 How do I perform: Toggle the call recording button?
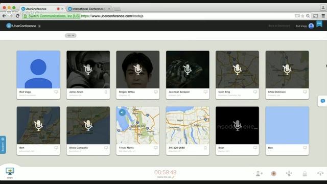point(274,173)
